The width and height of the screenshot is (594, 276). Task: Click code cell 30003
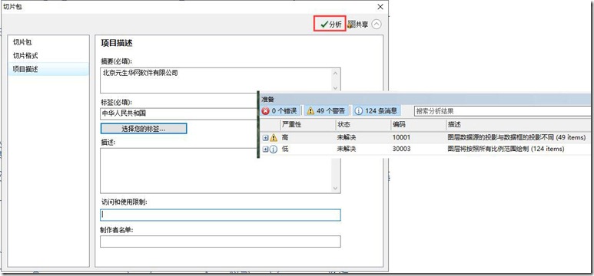pos(401,149)
